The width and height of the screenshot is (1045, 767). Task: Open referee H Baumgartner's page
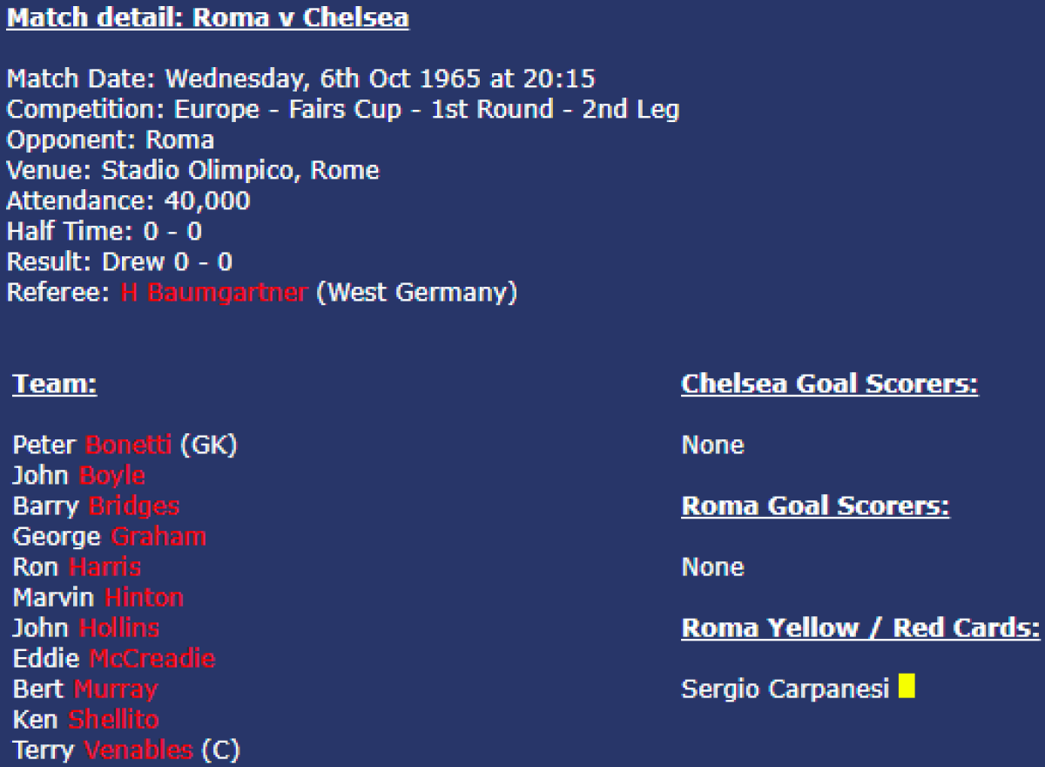(213, 293)
